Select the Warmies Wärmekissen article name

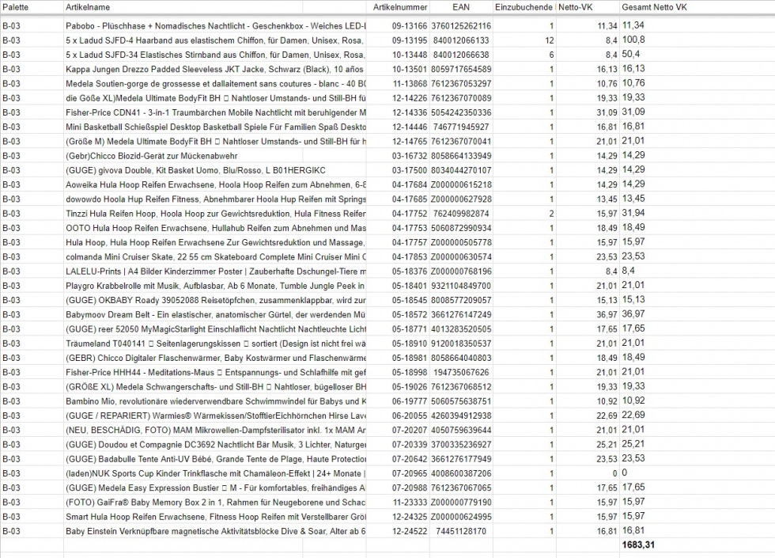coord(215,415)
